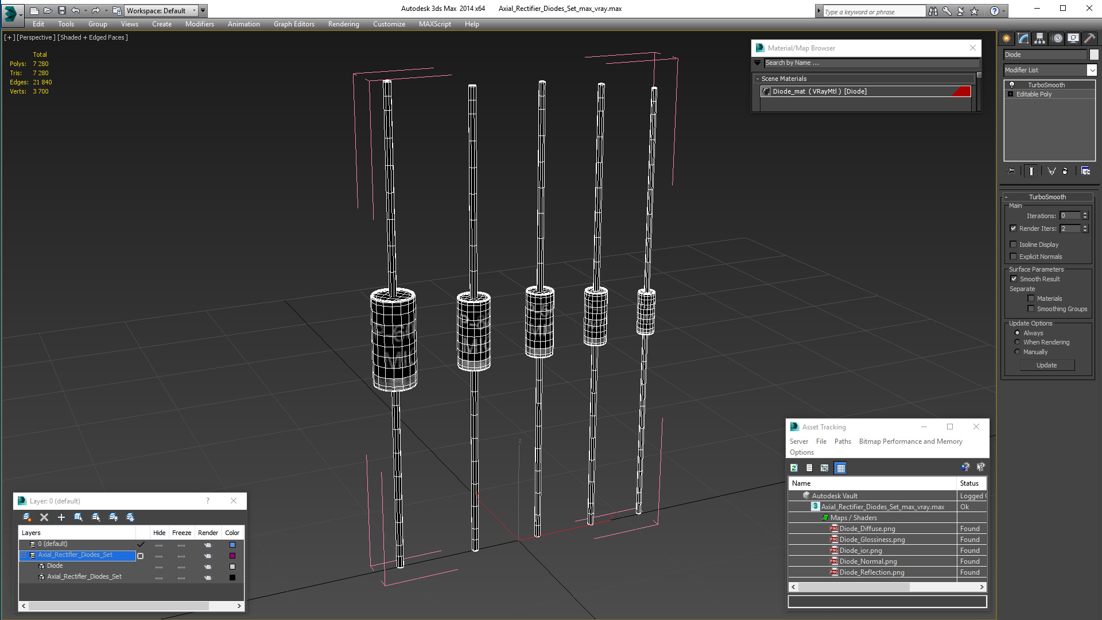Click the Update button in TurboSmooth
The image size is (1102, 620).
pos(1047,365)
